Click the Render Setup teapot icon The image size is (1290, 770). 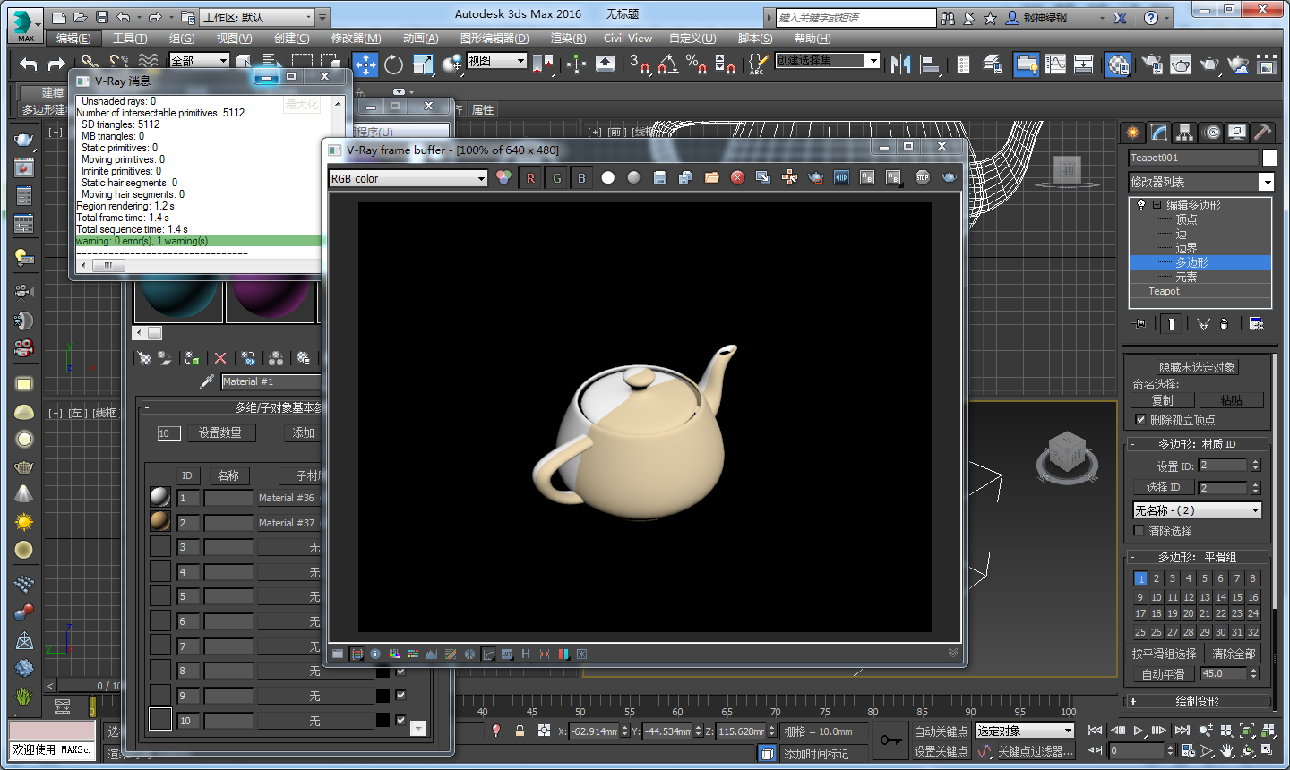tap(1153, 64)
